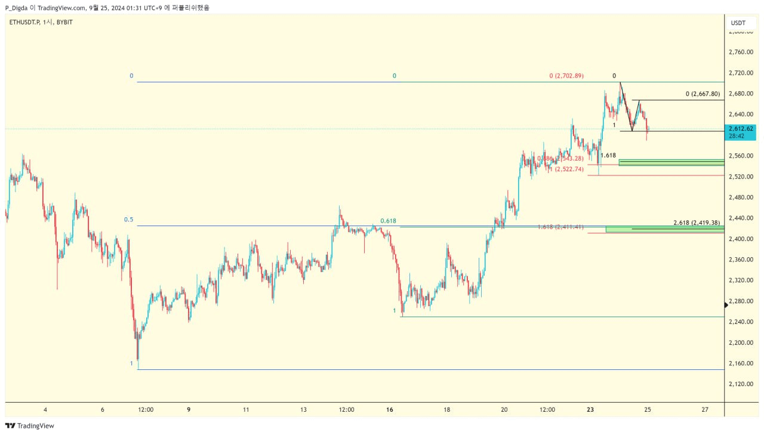Click the bold date label 9 on time axis
764x435 pixels.
point(189,410)
